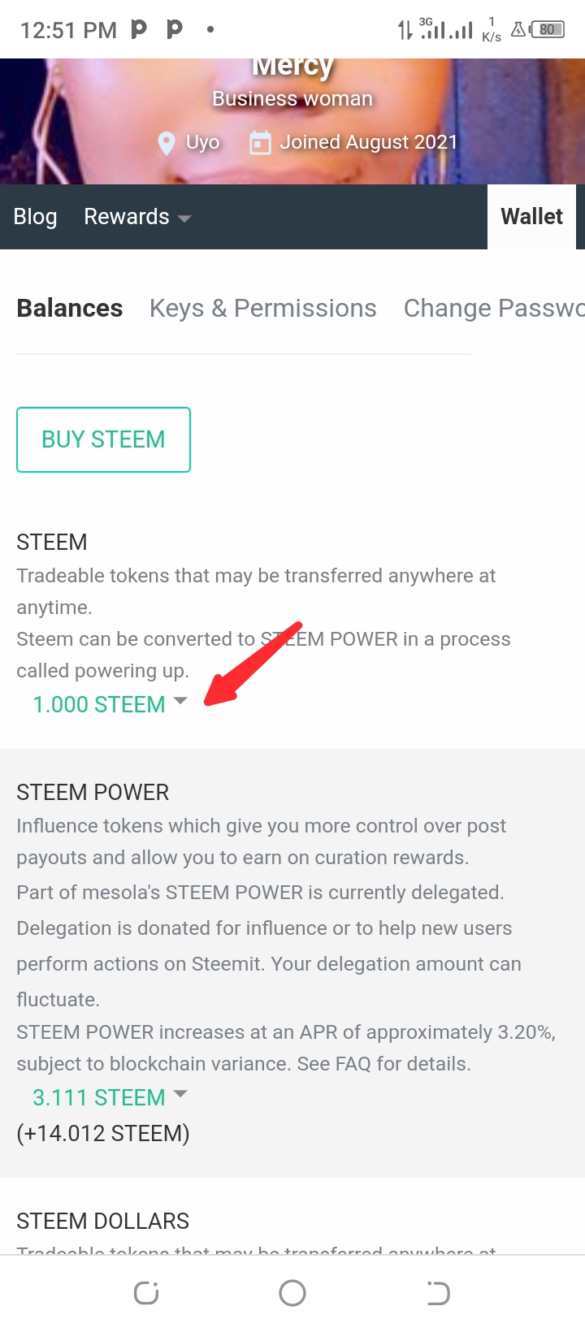Tap the location pin icon beside Uyo
Viewport: 585px width, 1332px height.
167,144
